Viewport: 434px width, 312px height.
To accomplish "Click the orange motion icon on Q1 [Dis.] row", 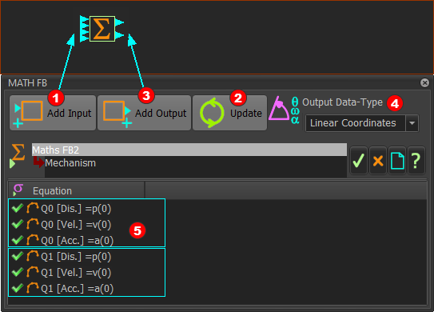I will pyautogui.click(x=33, y=256).
